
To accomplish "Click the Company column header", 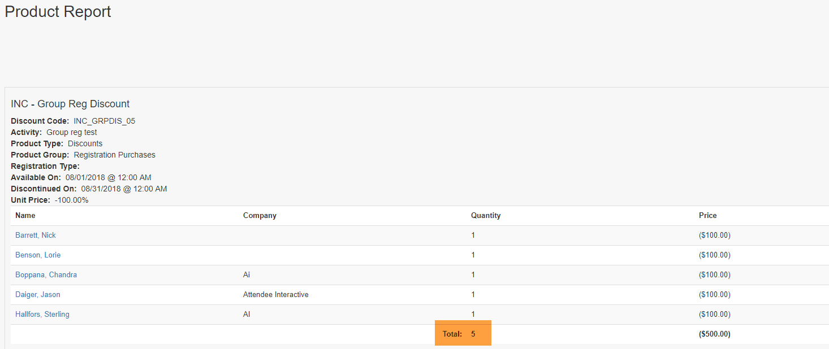I will 260,215.
